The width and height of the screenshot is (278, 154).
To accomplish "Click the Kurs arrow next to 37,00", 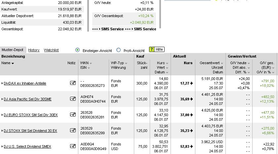I will click(191, 115).
